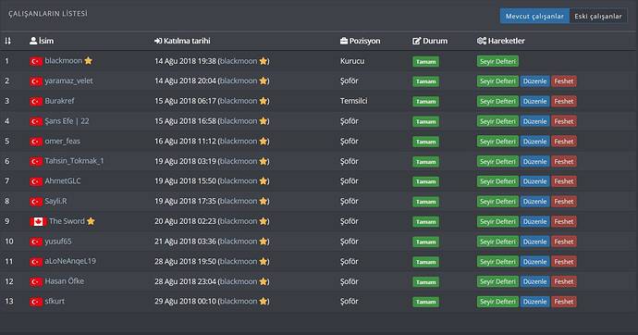Click the Turkish flag beside yaramaz_velet
638x335 pixels.
pos(36,81)
